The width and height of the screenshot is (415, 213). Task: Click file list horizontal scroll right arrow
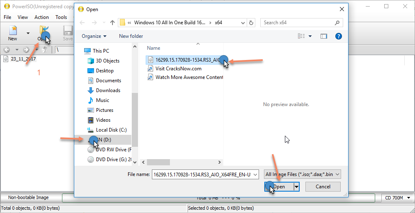(x=220, y=162)
